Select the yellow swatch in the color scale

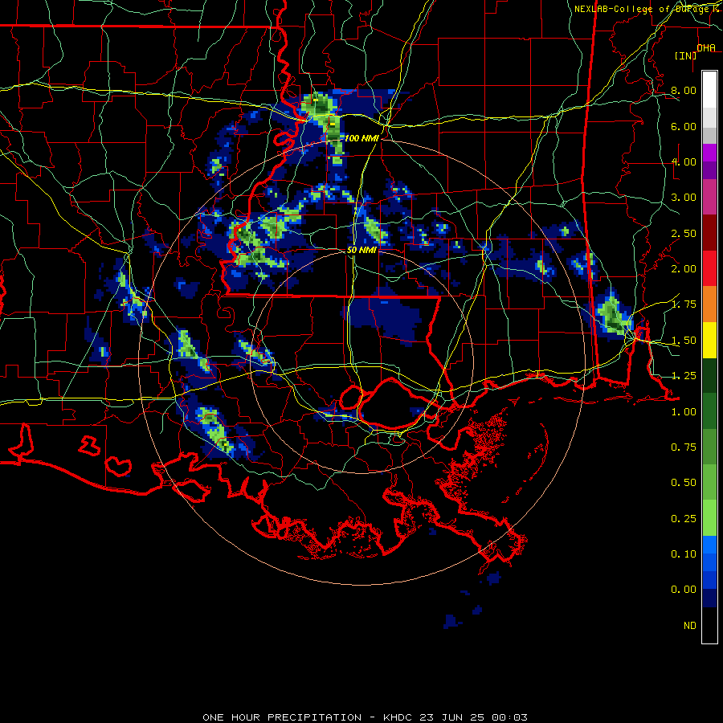(709, 341)
